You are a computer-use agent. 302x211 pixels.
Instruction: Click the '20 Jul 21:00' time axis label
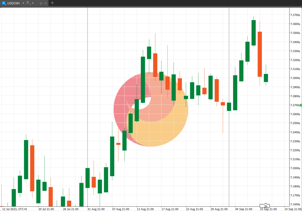click(46, 209)
